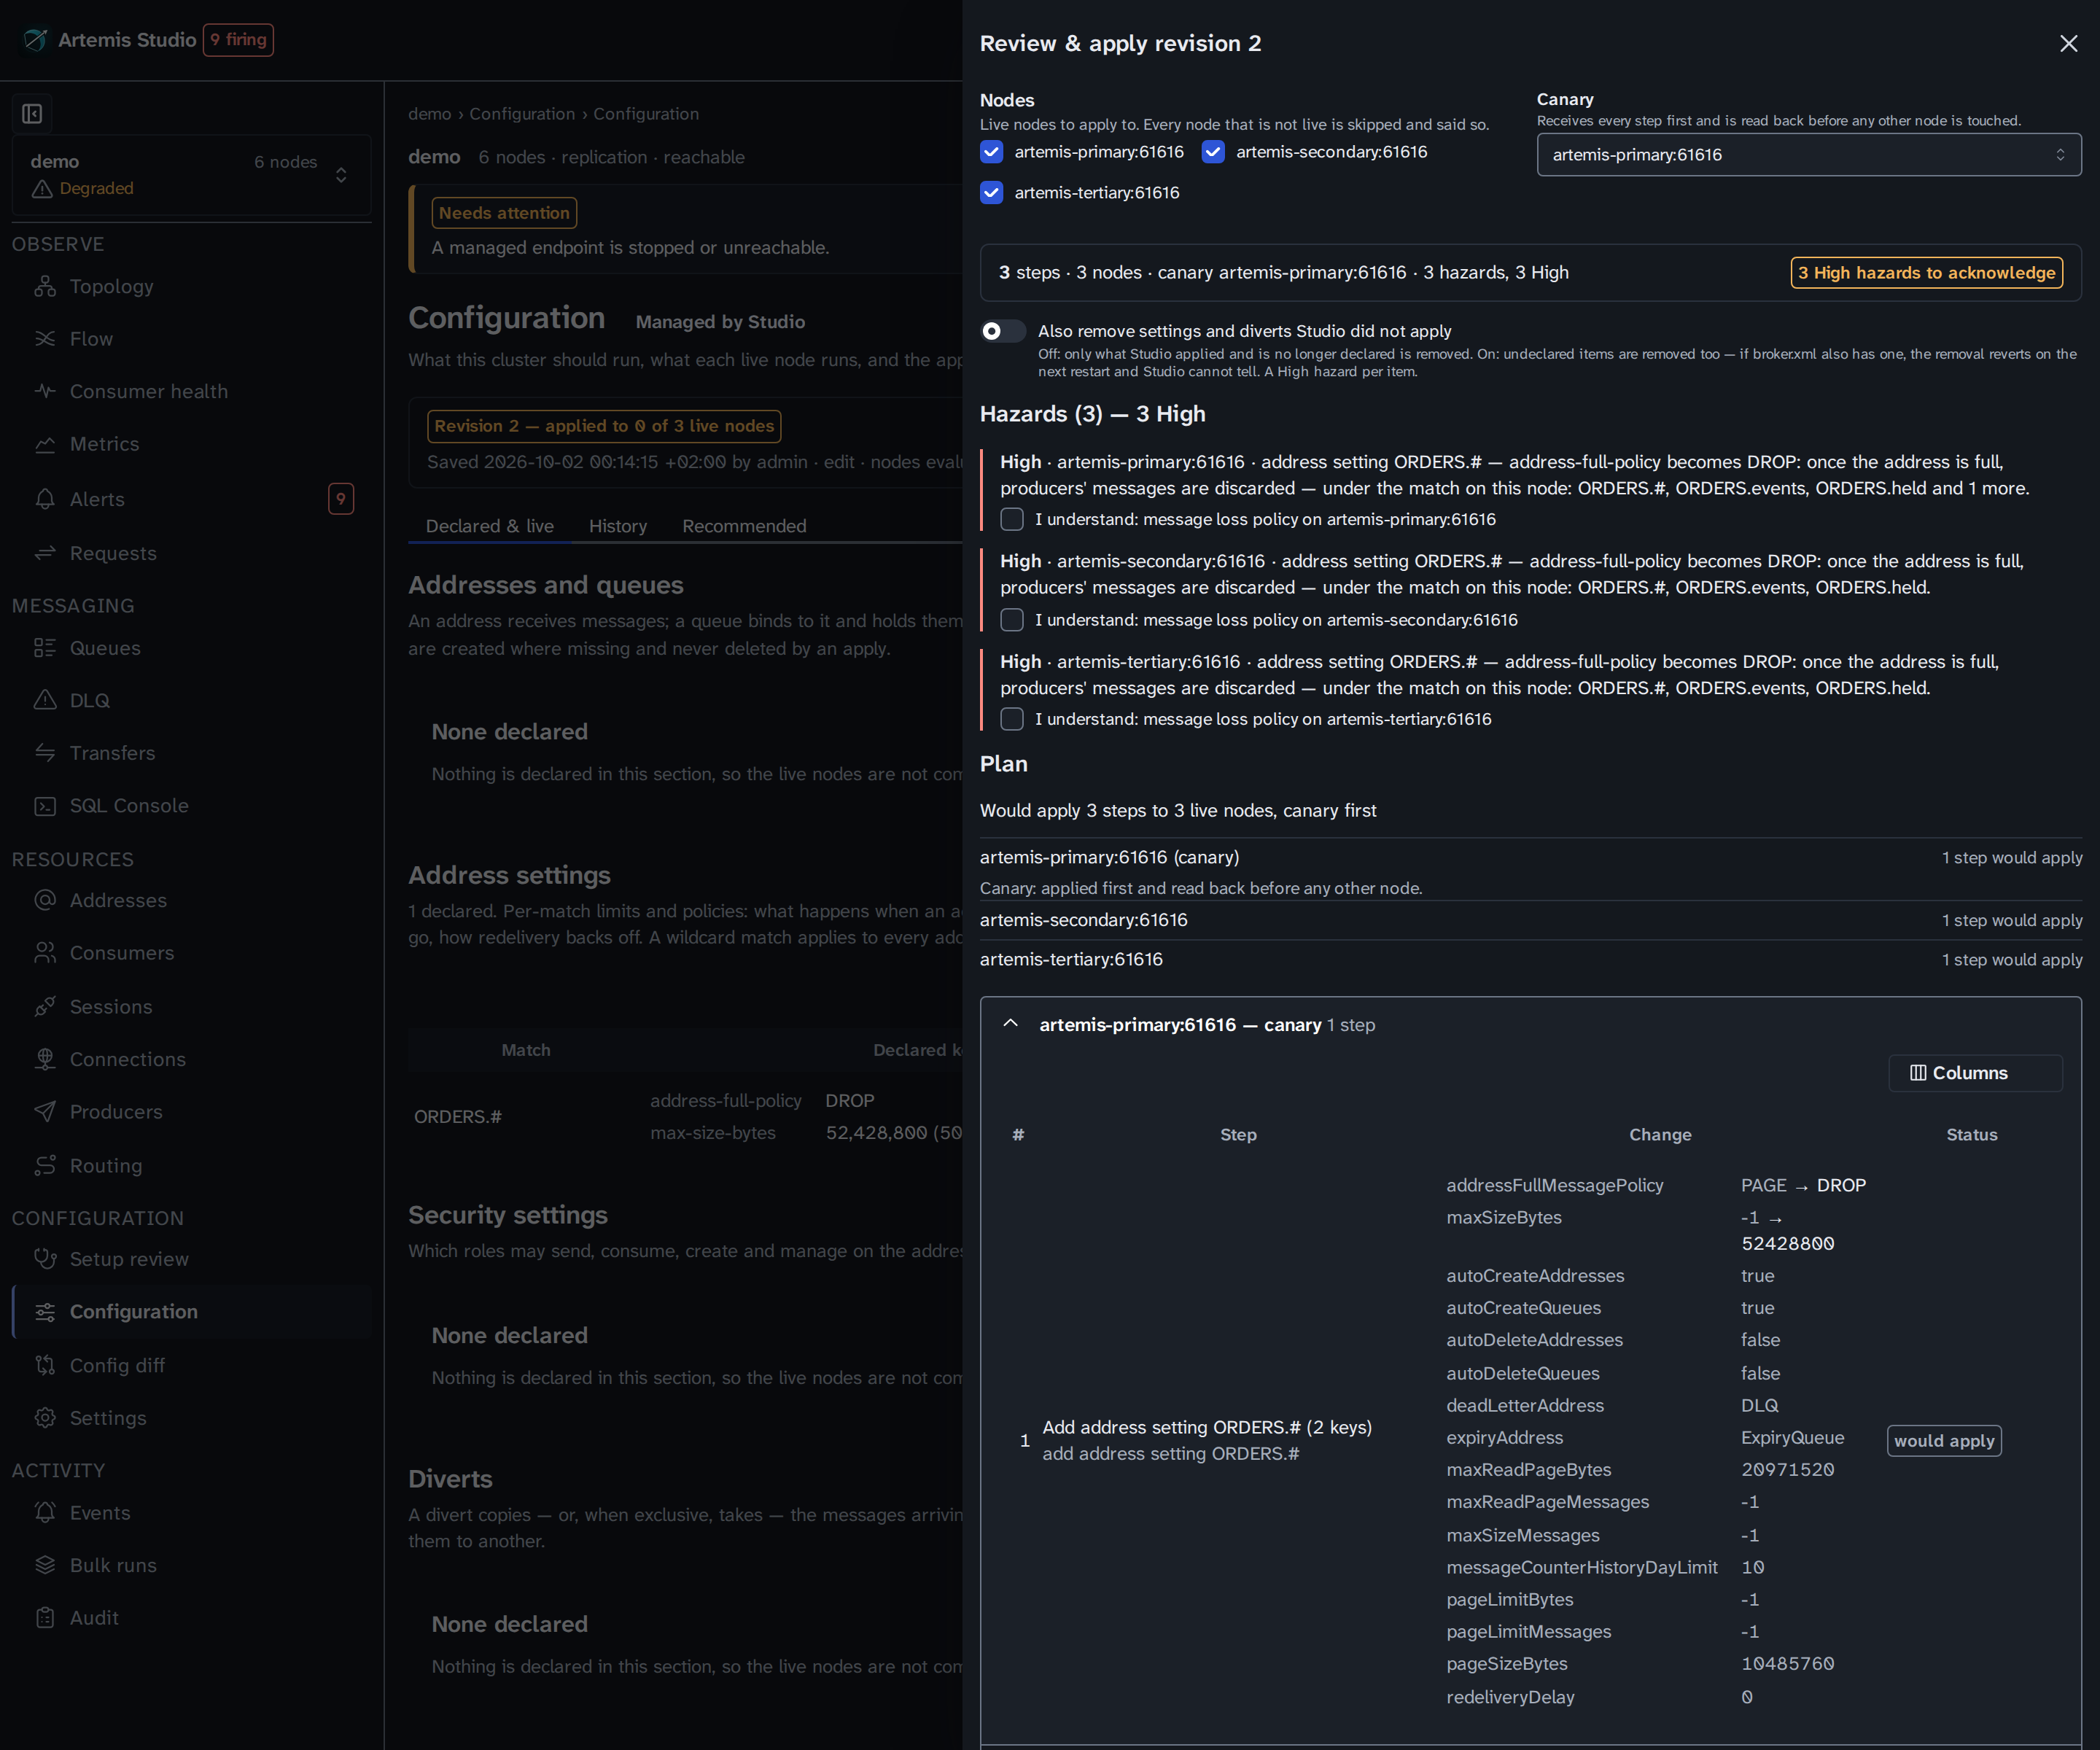
Task: Click the Alerts count badge 9
Action: 341,499
